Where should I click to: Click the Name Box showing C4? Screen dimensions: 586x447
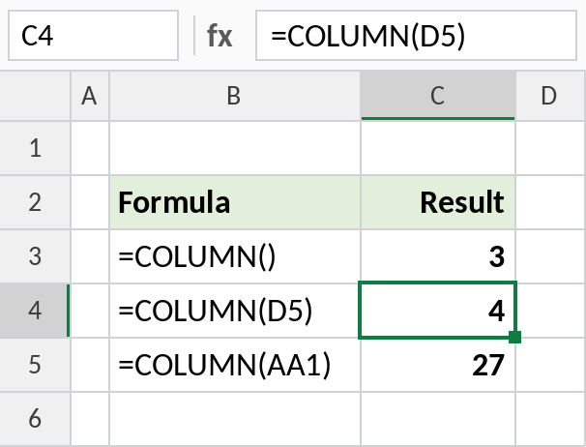point(93,36)
